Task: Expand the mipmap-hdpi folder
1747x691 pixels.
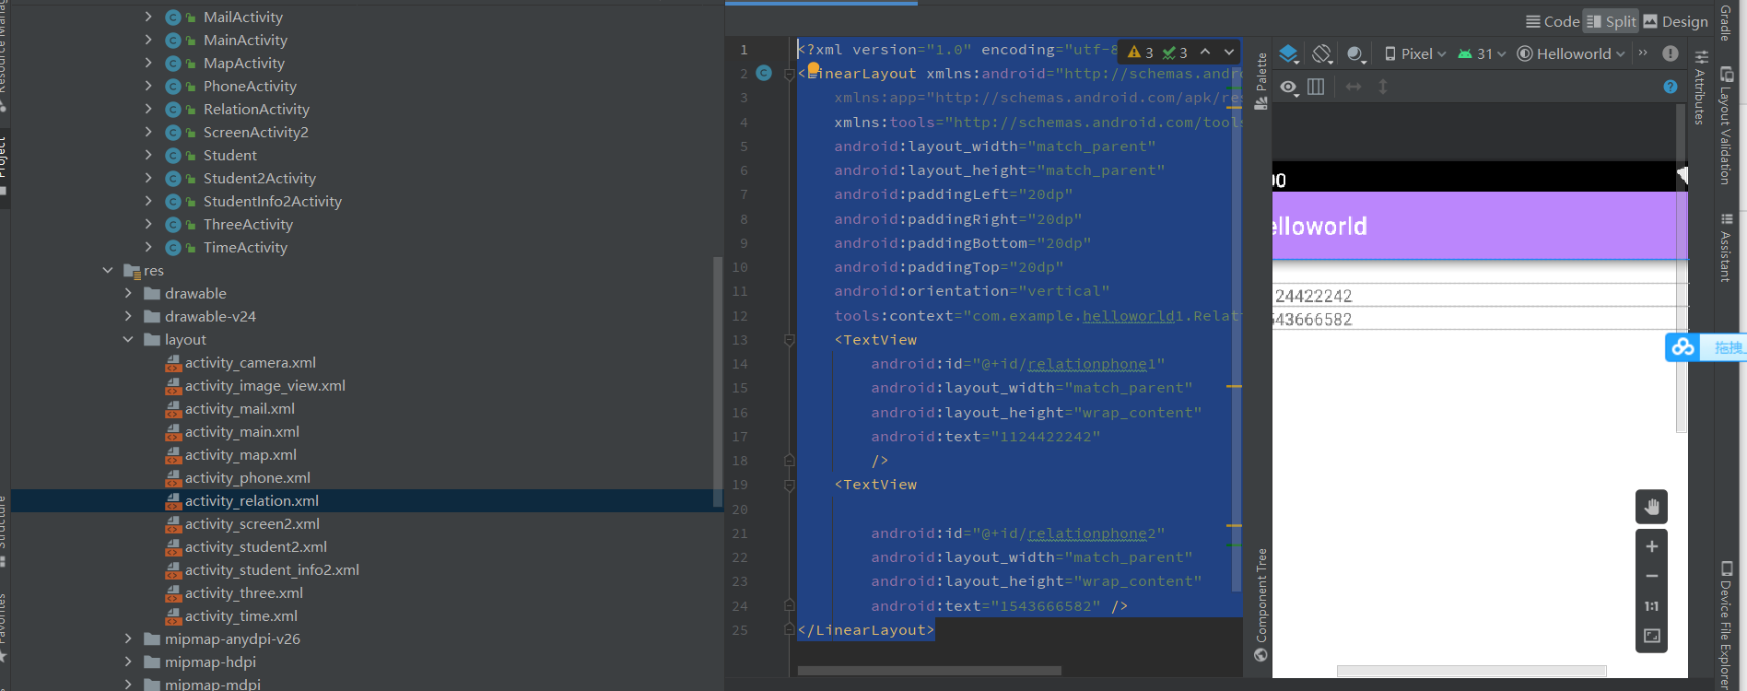Action: tap(128, 662)
